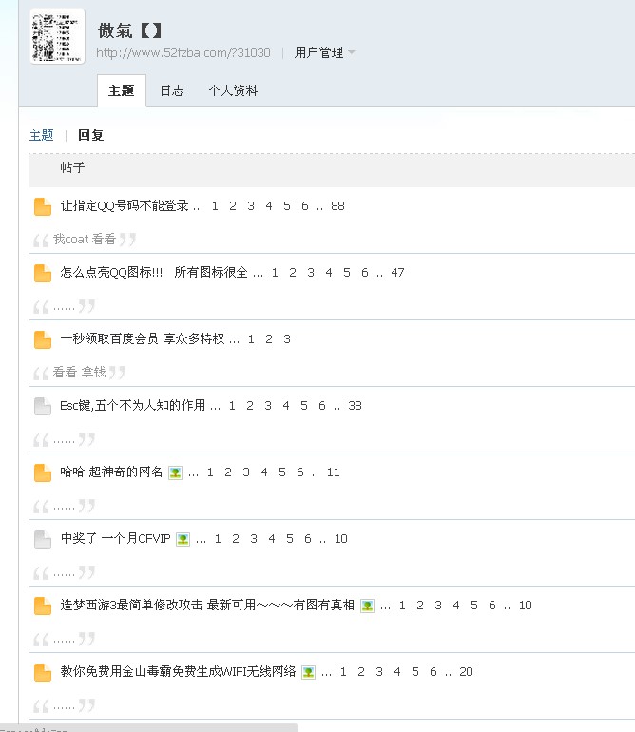
Task: Open thread Esc键,五个不为人知的作用
Action: coord(132,405)
